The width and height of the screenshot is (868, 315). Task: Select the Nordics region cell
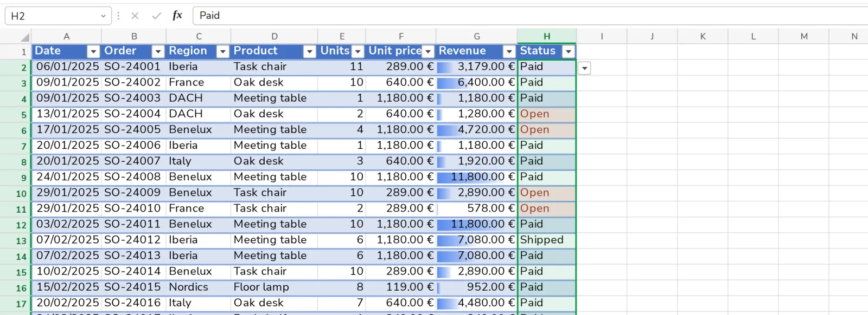199,287
